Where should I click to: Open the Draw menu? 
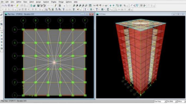[25, 2]
